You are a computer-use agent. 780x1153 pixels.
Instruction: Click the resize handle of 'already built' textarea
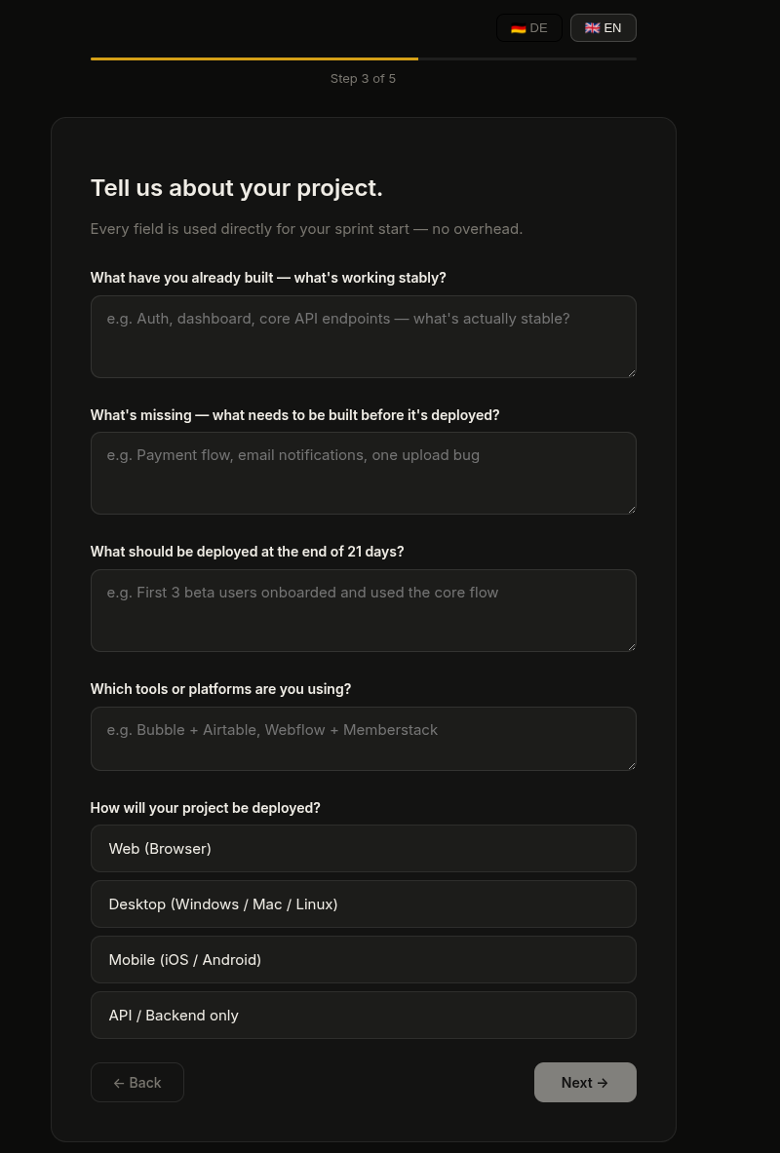coord(631,372)
